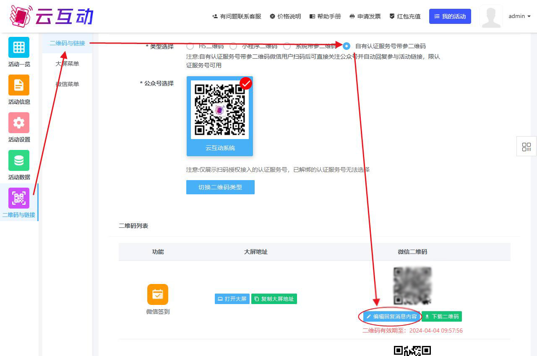The width and height of the screenshot is (537, 356).
Task: Select 二维码与链接 submenu tab
Action: [67, 43]
